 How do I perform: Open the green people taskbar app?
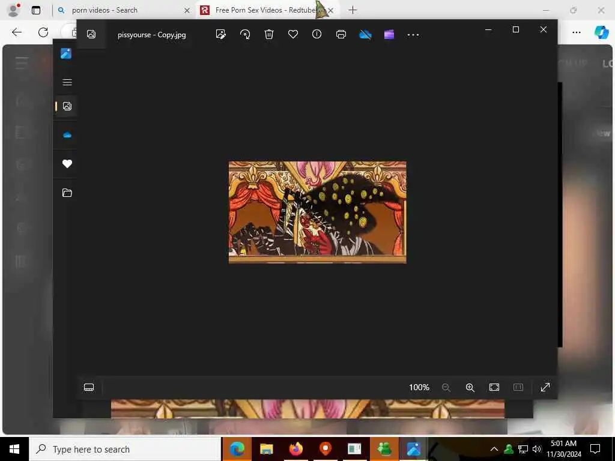pos(384,449)
